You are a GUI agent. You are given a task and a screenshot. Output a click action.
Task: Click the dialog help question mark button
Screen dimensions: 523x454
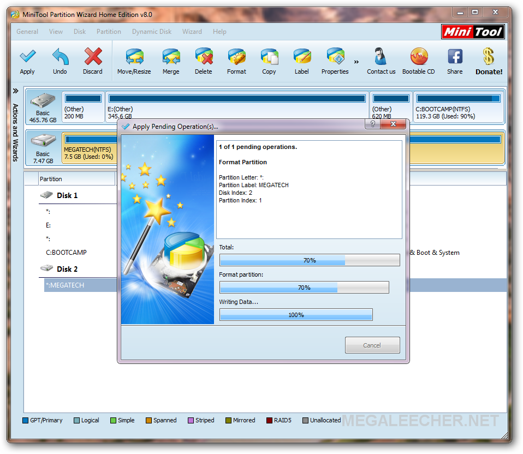tap(373, 124)
